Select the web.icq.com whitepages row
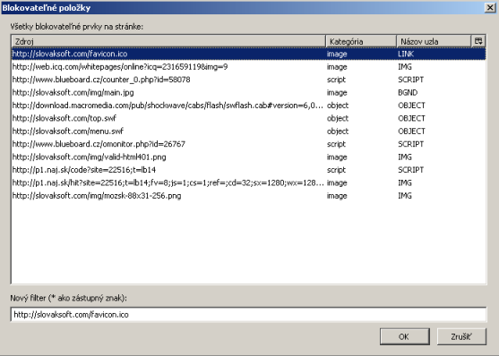499x356 pixels. [x=248, y=67]
